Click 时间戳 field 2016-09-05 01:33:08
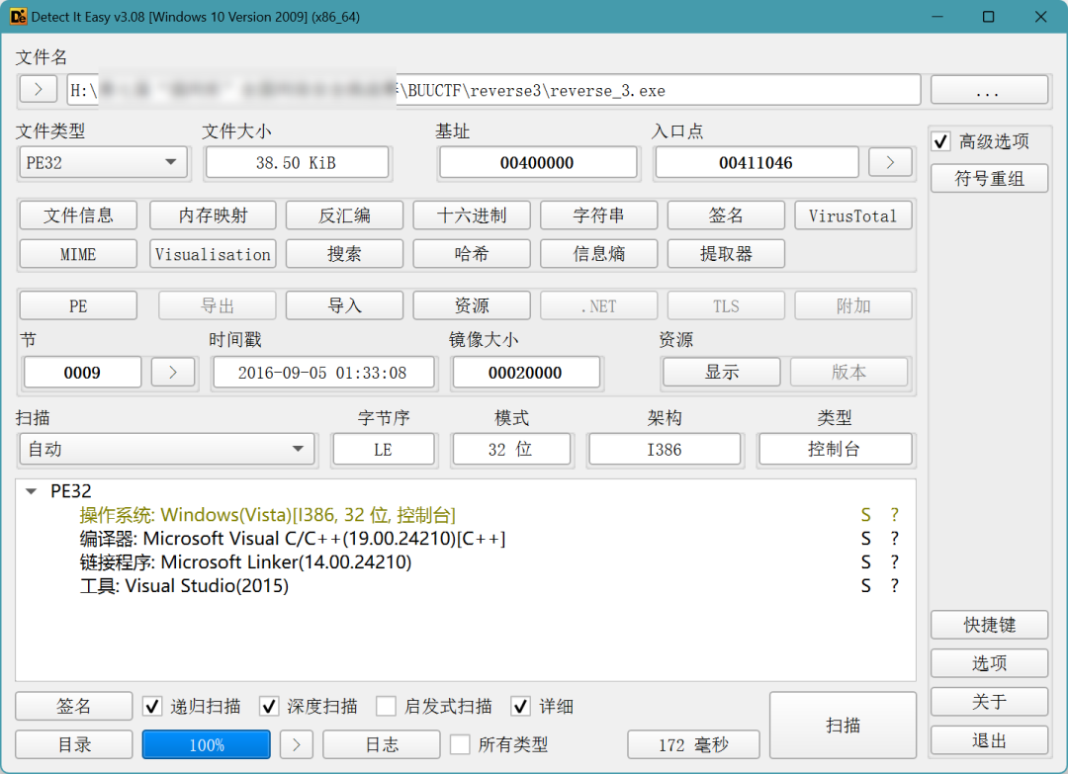The image size is (1068, 774). click(322, 373)
